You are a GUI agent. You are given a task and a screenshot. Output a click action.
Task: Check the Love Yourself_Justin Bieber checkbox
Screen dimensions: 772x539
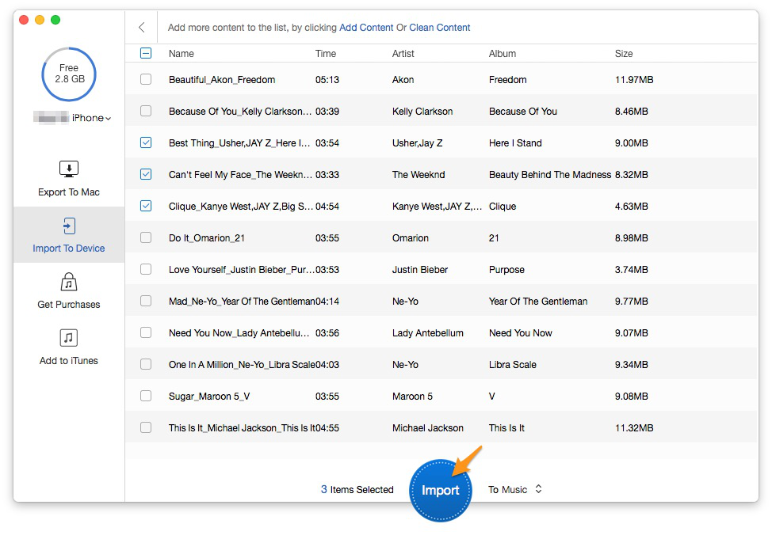pyautogui.click(x=146, y=269)
